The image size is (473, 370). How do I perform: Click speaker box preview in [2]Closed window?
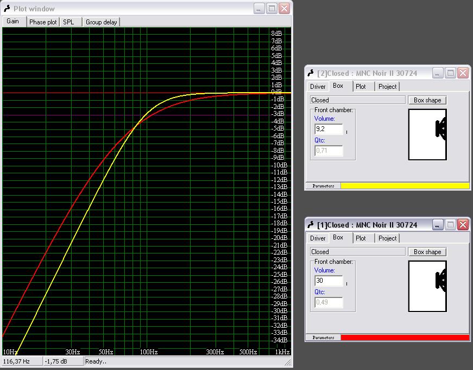click(x=427, y=134)
